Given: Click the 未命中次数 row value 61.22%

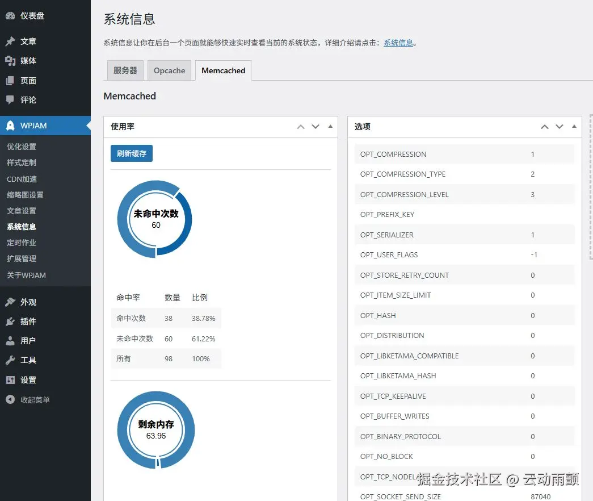Looking at the screenshot, I should coord(204,339).
